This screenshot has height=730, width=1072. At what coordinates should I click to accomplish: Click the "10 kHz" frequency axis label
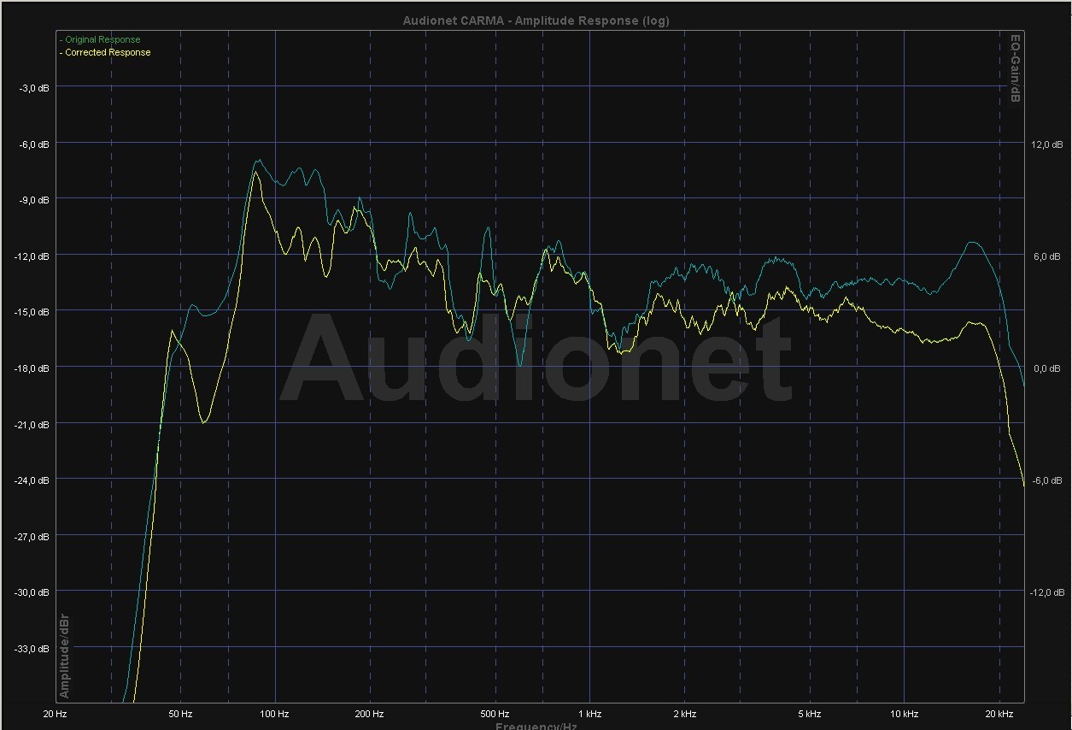tap(904, 714)
